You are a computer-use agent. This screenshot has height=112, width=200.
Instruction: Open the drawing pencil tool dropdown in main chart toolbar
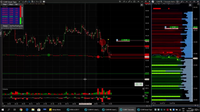26,2
